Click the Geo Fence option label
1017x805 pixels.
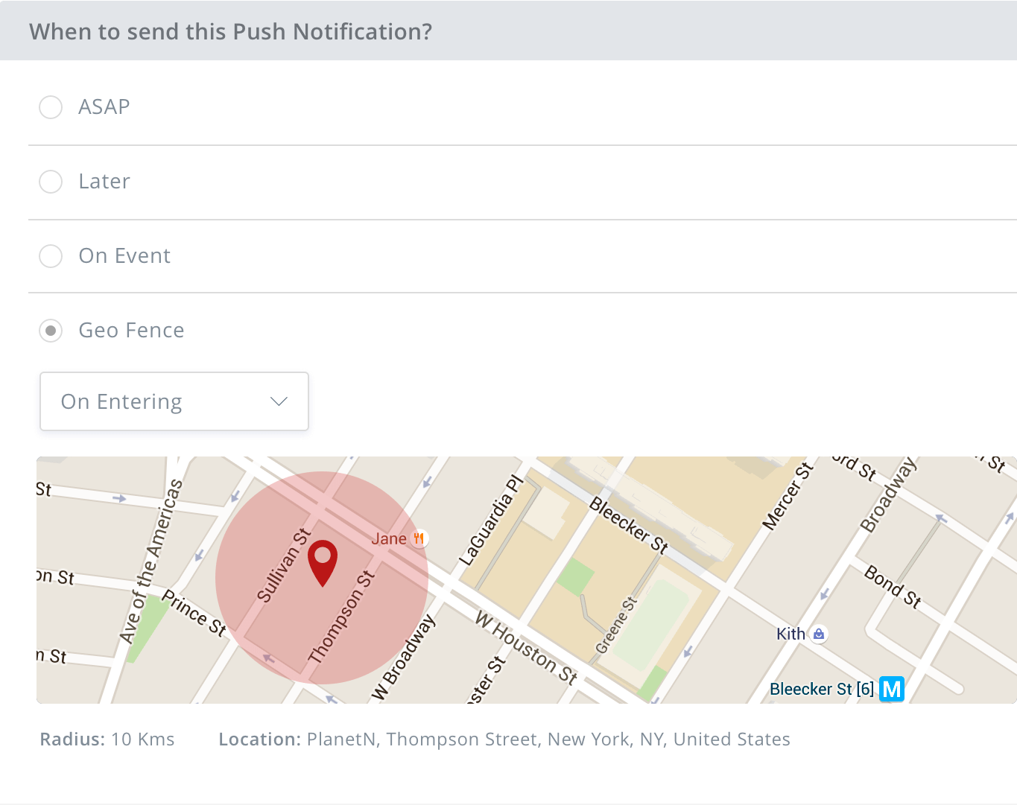point(132,331)
